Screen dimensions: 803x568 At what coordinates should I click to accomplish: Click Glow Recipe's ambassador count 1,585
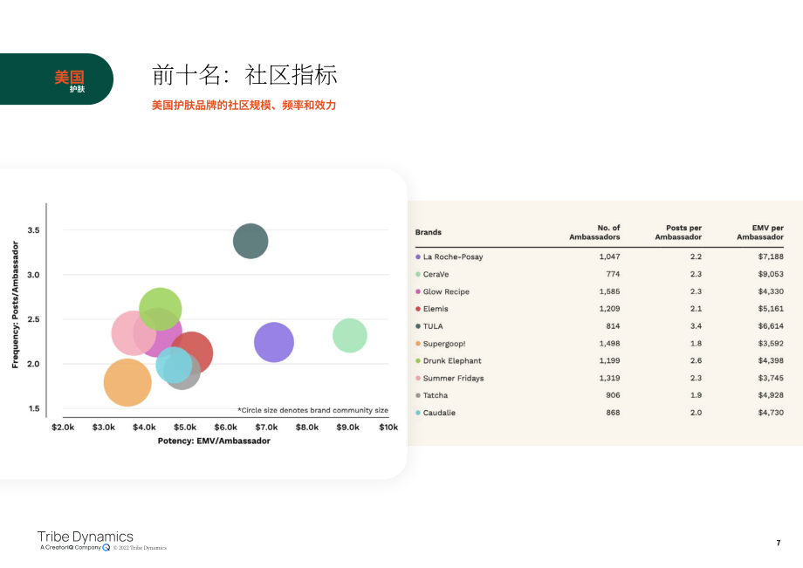[x=609, y=291]
